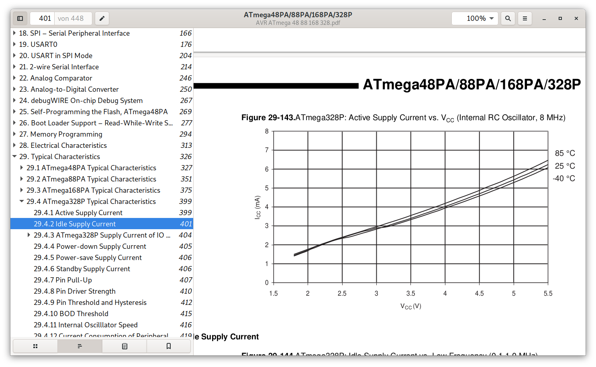The height and width of the screenshot is (367, 596).
Task: Expand 20. USART in SPI Mode
Action: 14,56
